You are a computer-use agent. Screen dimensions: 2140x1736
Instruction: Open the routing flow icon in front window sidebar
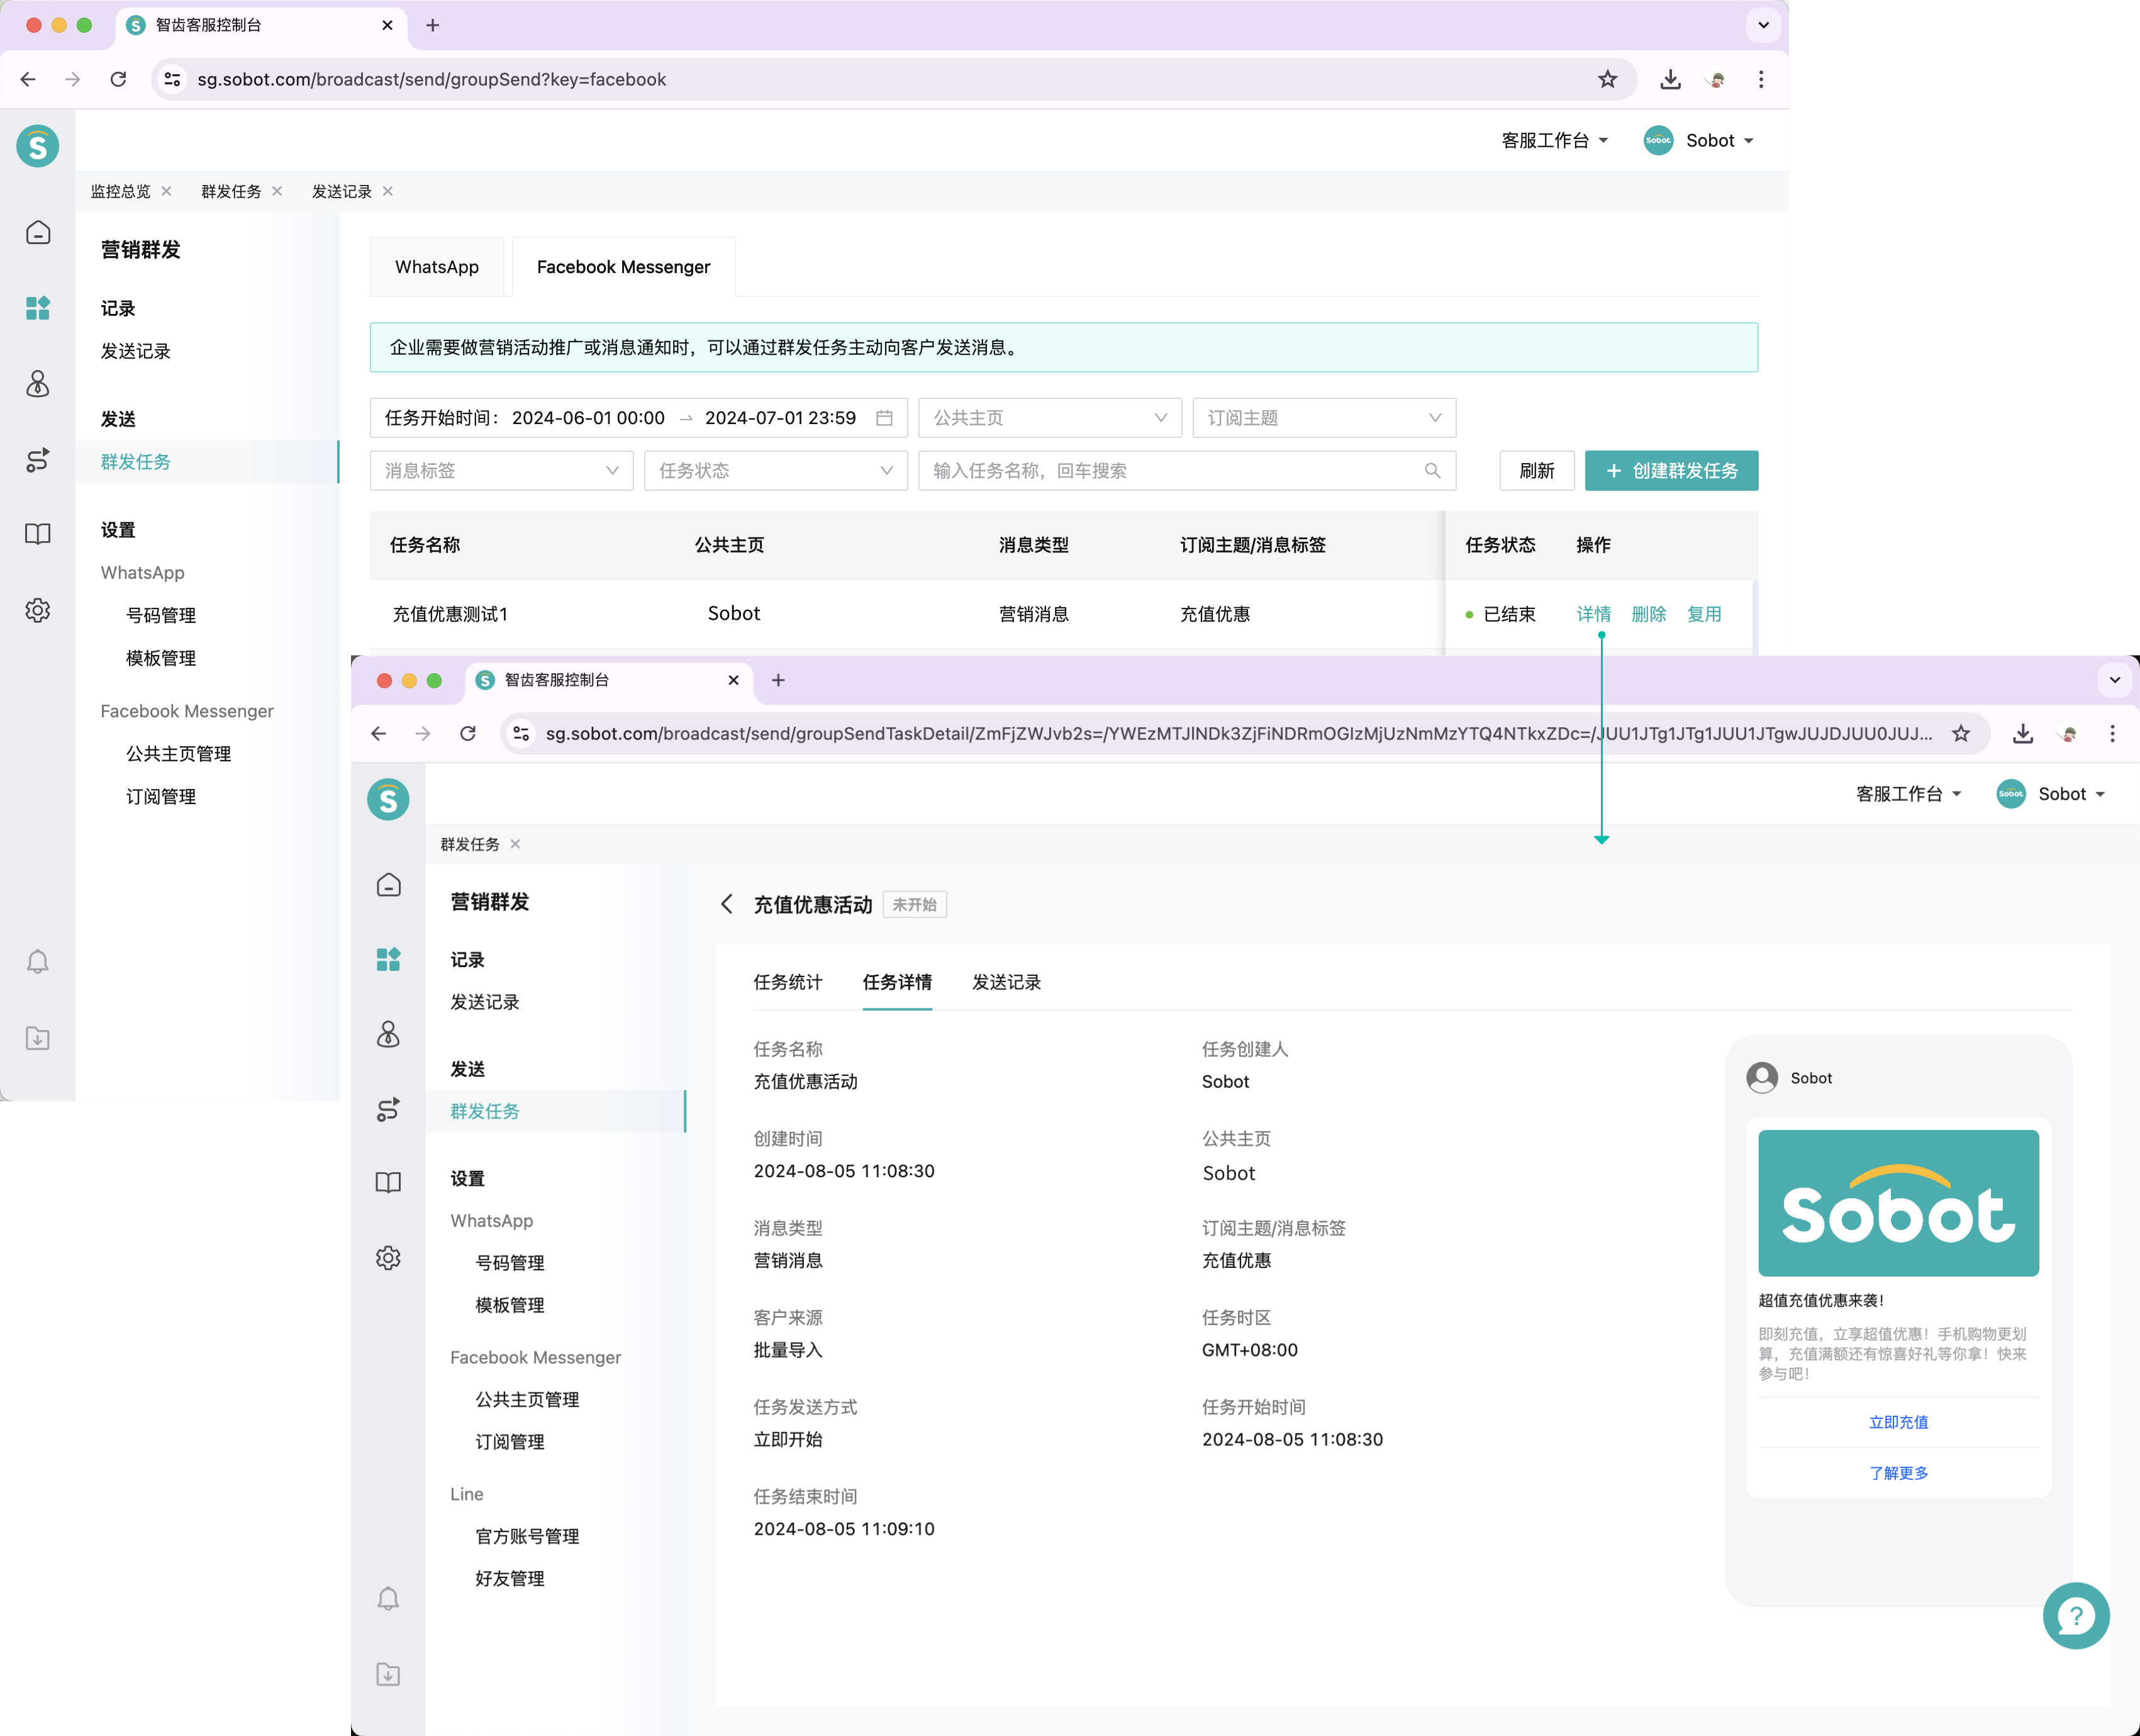(389, 1109)
